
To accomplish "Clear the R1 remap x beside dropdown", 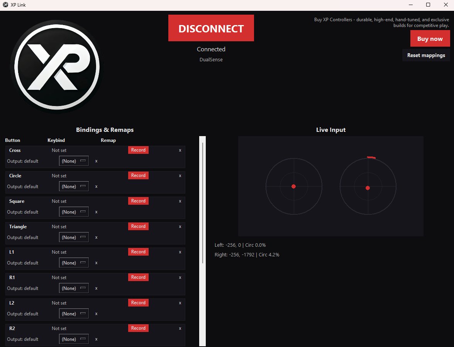I will point(97,288).
